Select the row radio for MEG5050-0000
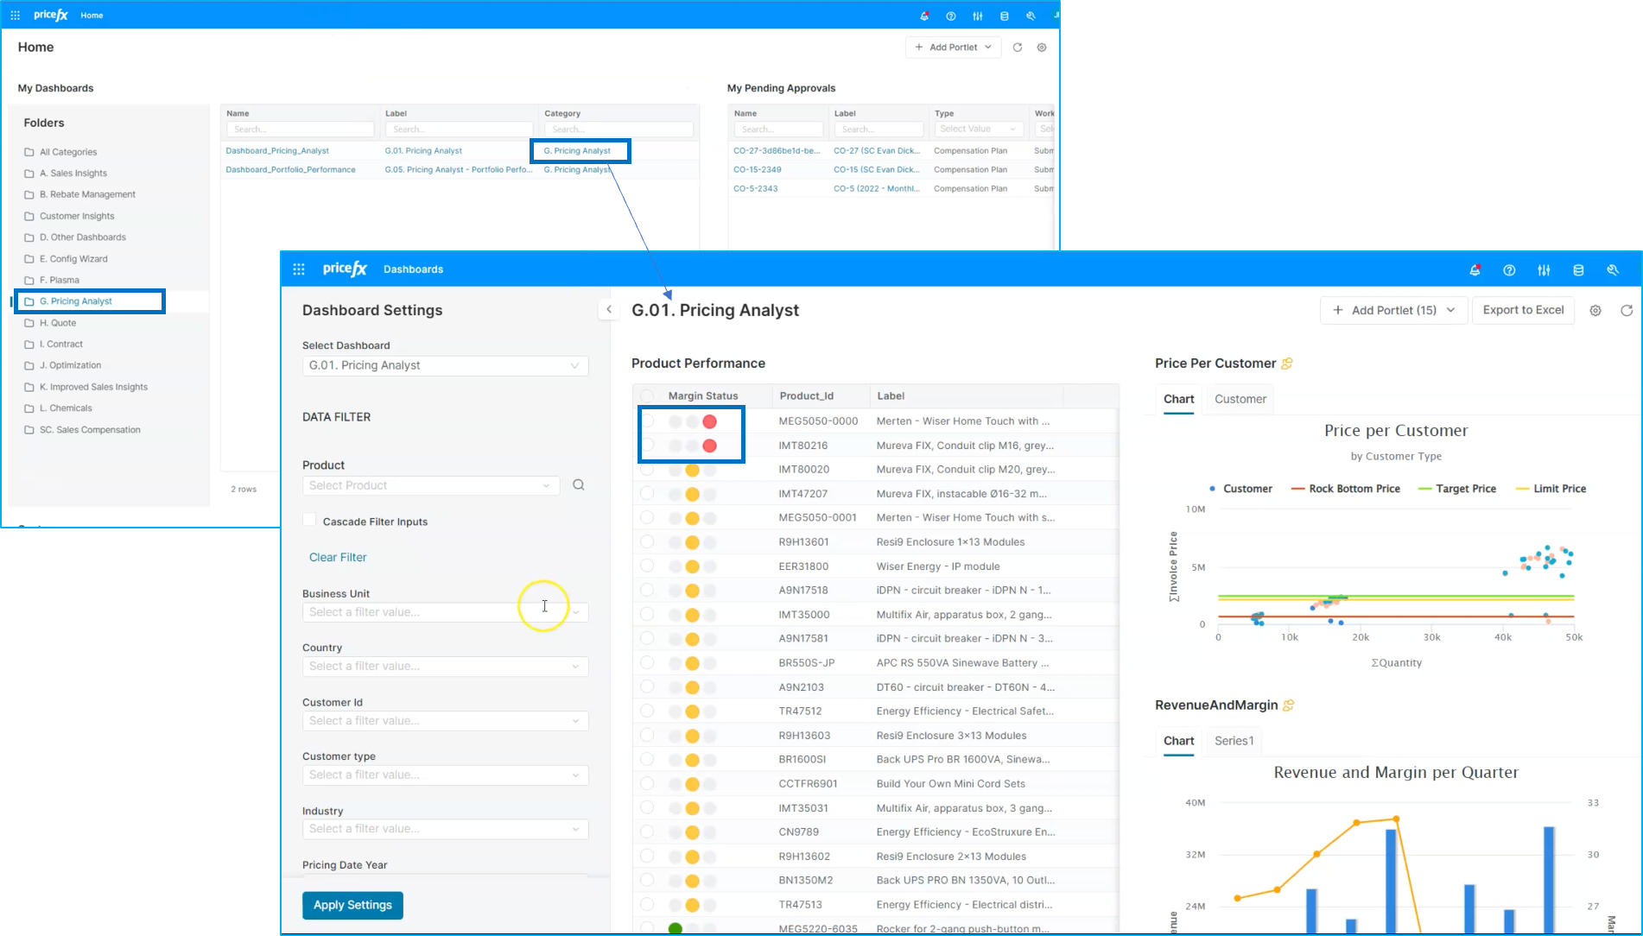The width and height of the screenshot is (1643, 936). 647,421
